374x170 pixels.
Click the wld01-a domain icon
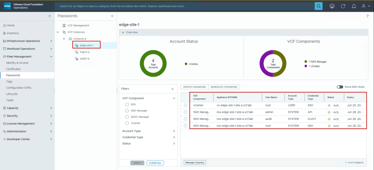[77, 58]
